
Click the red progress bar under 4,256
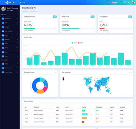pos(102,28)
